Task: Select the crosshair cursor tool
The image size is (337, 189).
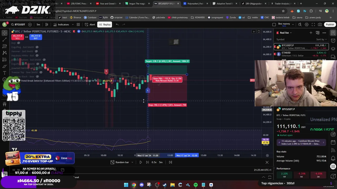Action: tap(4, 33)
